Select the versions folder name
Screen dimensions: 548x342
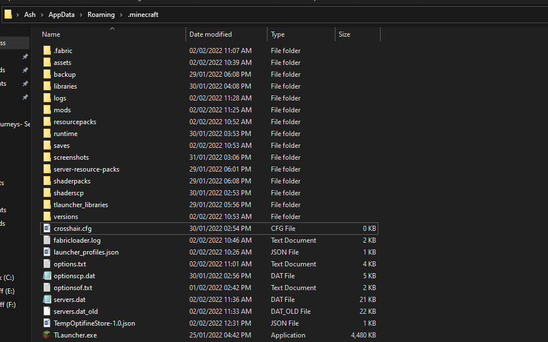coord(66,217)
